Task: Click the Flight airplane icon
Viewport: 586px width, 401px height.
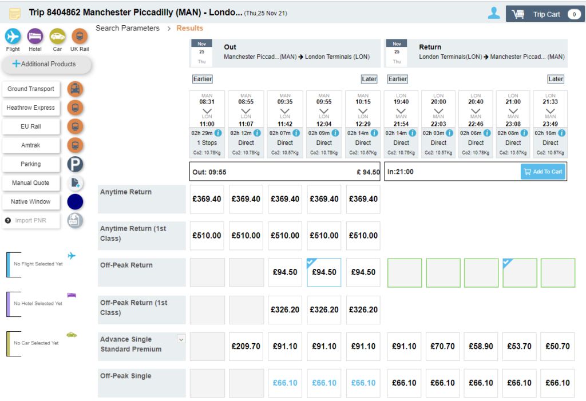Action: click(x=13, y=37)
